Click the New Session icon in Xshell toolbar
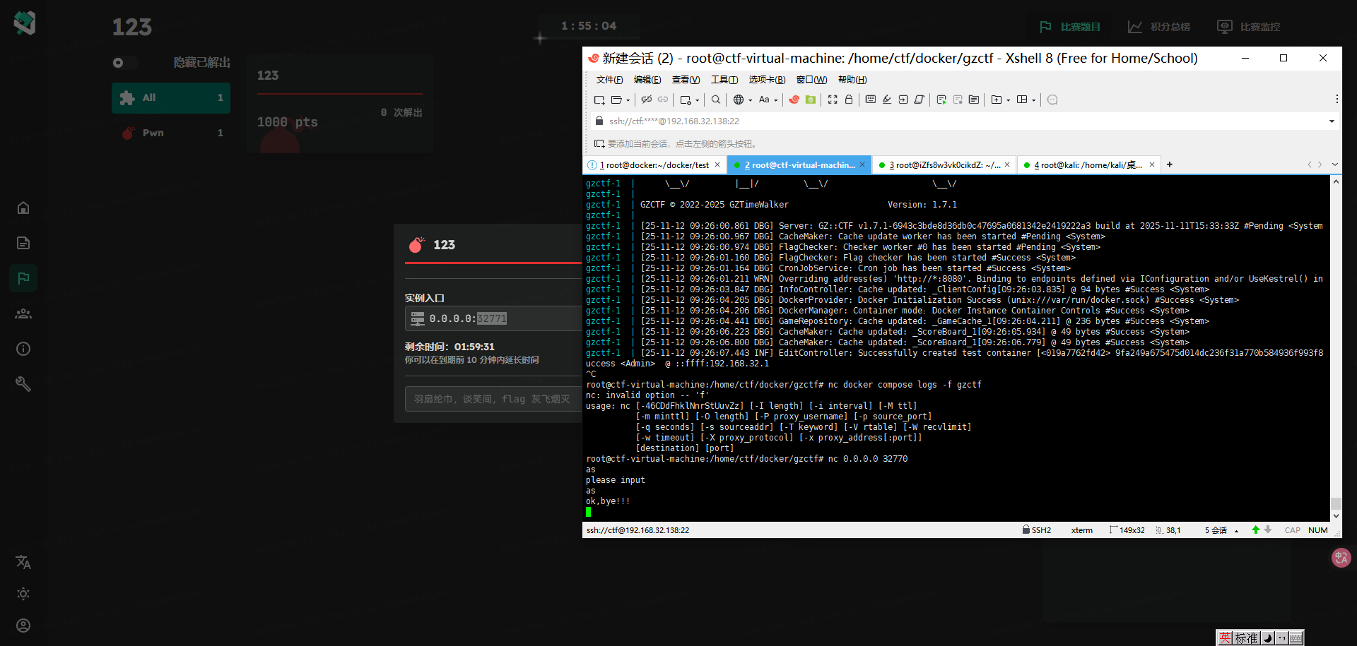The width and height of the screenshot is (1357, 646). click(x=599, y=100)
